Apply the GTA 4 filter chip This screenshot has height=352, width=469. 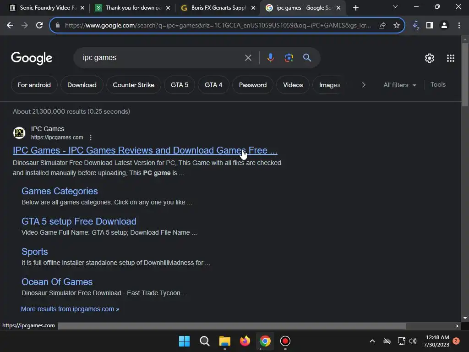coord(213,85)
